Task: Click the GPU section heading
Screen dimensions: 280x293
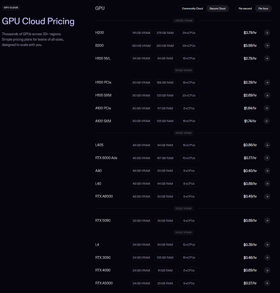Action: [100, 8]
